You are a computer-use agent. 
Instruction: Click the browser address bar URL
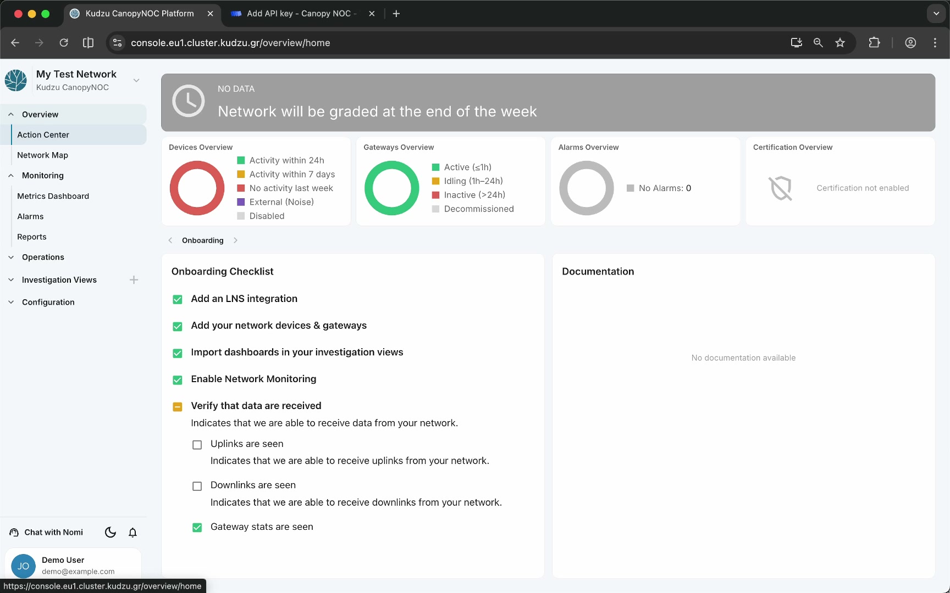230,43
